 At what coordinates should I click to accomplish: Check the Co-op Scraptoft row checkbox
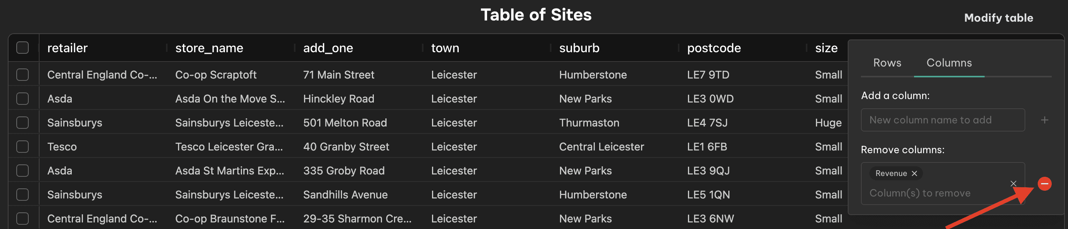[x=22, y=74]
